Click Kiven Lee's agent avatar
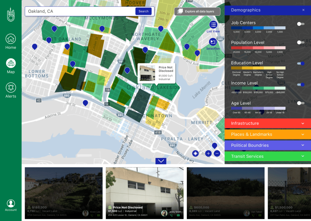The image size is (311, 221). [x=85, y=213]
